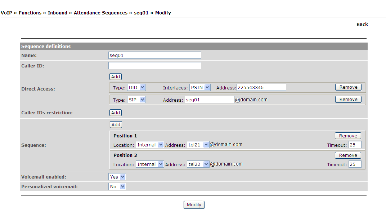Screen dimensions: 386x220
Task: Select the 'Attendance Sequences' breadcrumb text
Action: point(101,13)
